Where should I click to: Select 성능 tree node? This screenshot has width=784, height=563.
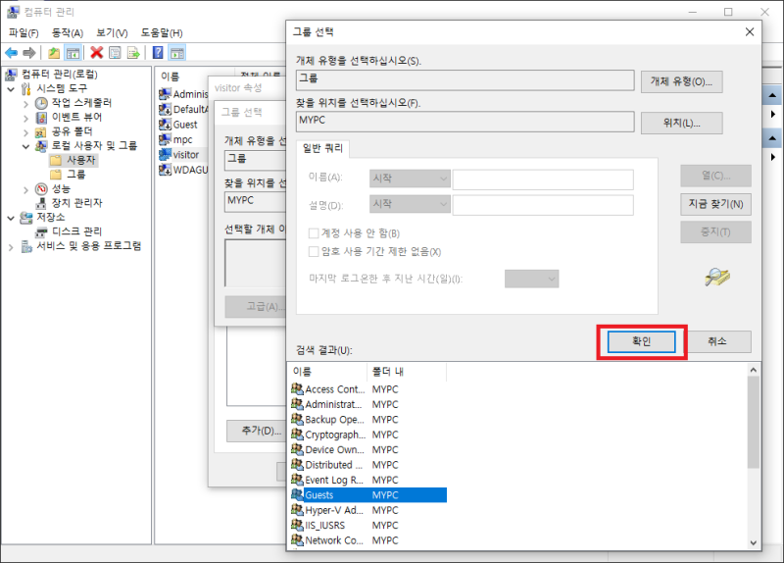pyautogui.click(x=61, y=188)
